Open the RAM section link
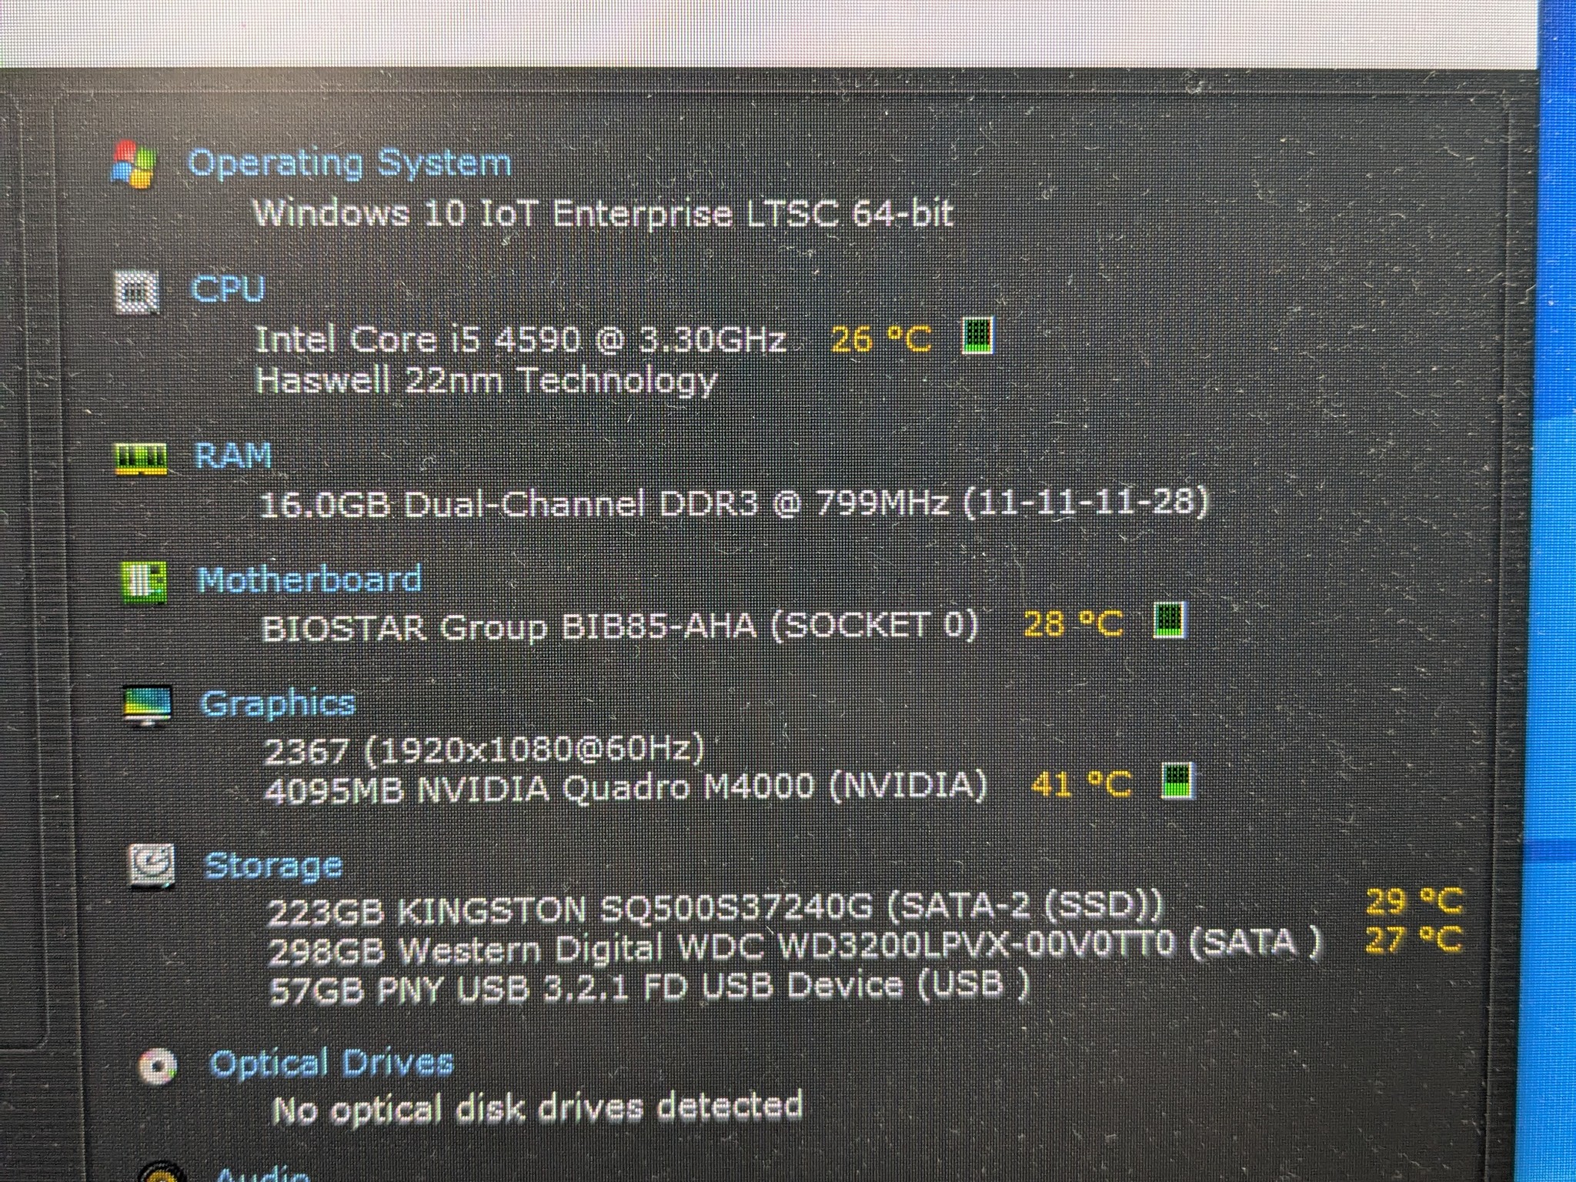This screenshot has height=1182, width=1576. pos(233,456)
